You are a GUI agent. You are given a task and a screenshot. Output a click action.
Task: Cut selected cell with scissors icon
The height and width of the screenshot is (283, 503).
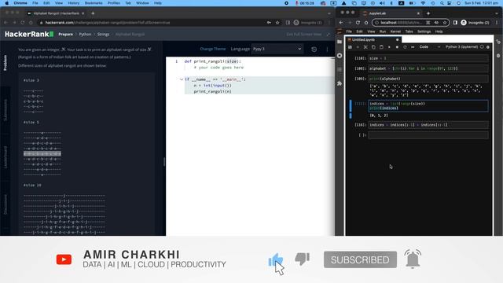tap(365, 47)
